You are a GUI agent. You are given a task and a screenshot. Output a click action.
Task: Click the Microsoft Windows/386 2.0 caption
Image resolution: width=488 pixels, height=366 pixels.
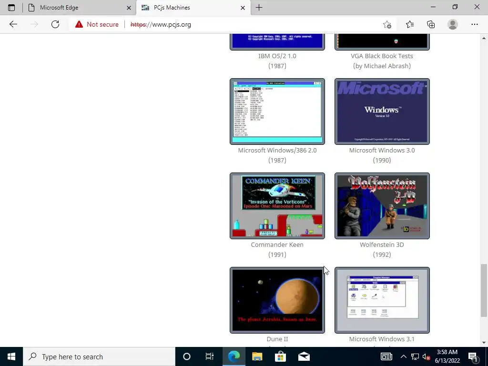(277, 150)
